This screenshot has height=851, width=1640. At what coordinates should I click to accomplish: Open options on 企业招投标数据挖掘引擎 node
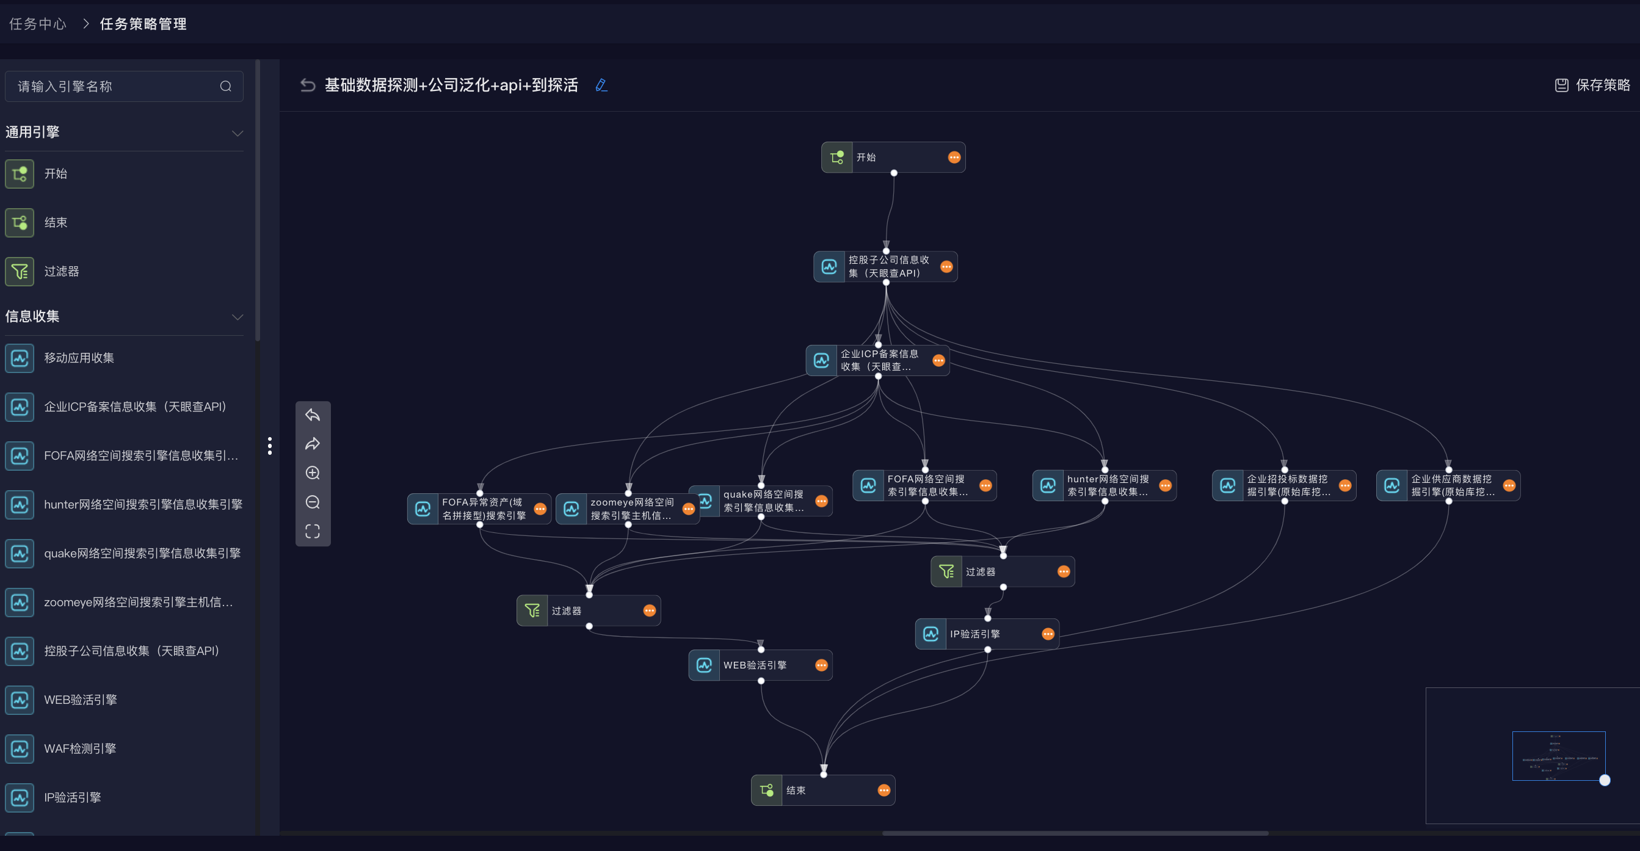pos(1344,486)
